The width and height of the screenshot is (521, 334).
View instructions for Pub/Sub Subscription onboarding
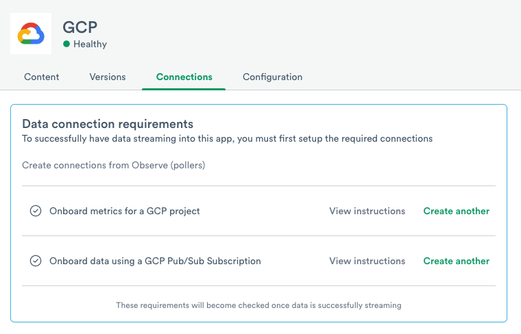[x=367, y=261]
